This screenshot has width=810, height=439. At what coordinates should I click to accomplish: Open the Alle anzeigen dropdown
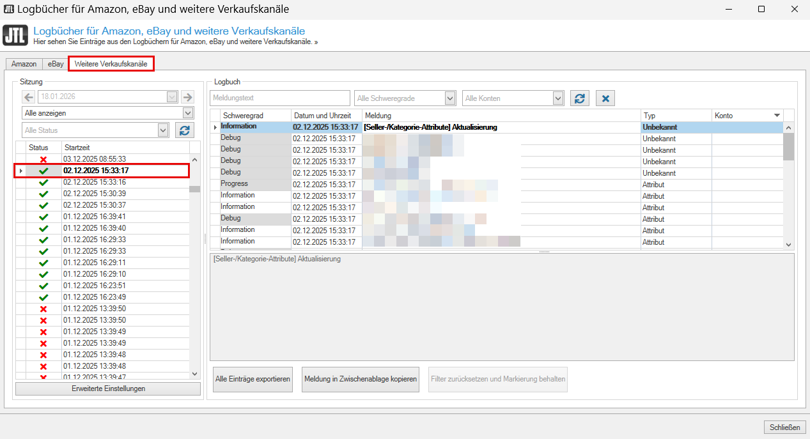tap(188, 113)
